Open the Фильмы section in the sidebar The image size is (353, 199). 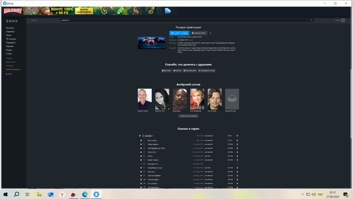point(10,28)
